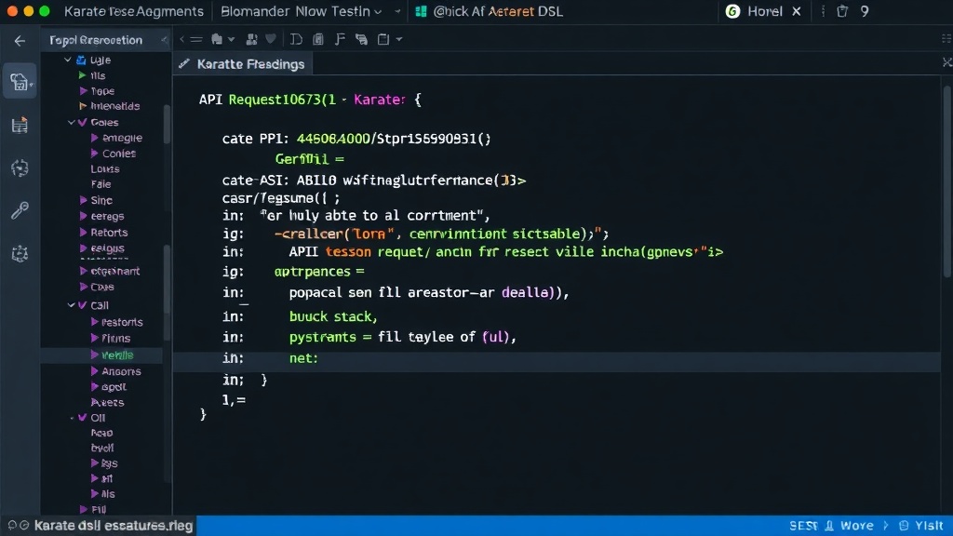Select the Fiıuns tree item
Image resolution: width=953 pixels, height=536 pixels.
point(115,339)
